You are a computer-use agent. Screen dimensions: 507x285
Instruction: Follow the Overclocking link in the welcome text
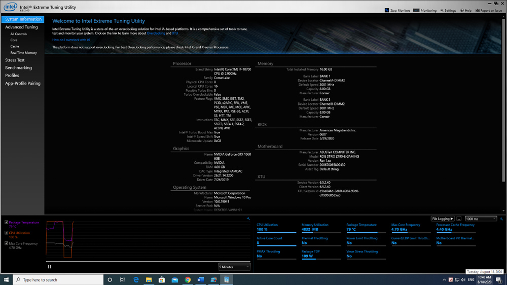[156, 33]
